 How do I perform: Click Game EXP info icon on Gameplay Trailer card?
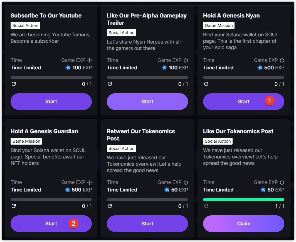click(x=186, y=60)
